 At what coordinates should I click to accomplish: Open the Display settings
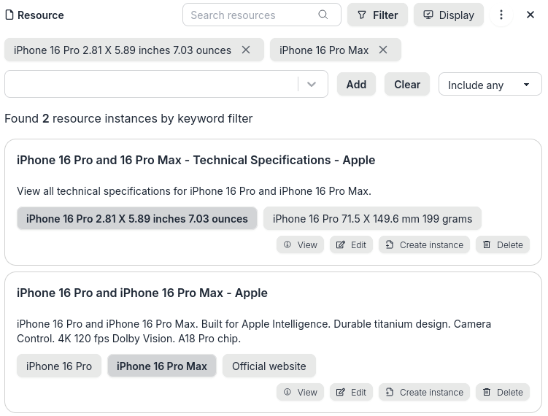[449, 15]
